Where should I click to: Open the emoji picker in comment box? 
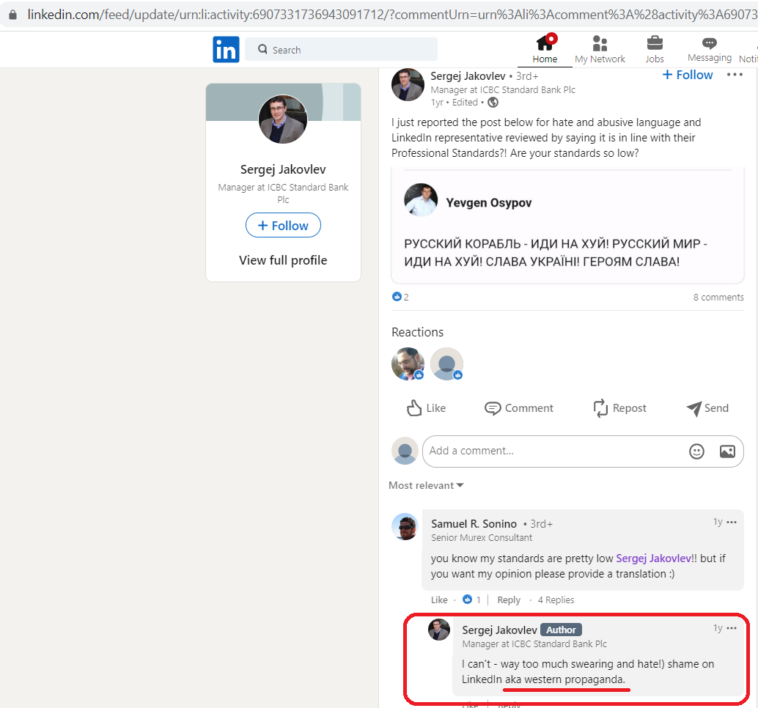pyautogui.click(x=696, y=451)
